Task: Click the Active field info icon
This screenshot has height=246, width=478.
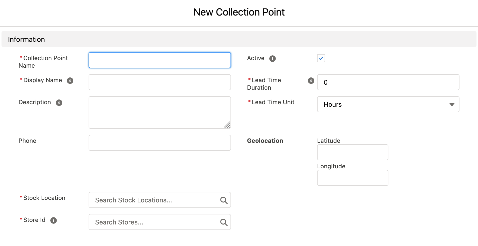Action: [x=273, y=58]
